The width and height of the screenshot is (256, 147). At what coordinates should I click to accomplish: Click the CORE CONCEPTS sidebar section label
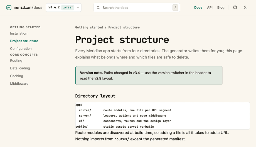point(24,55)
